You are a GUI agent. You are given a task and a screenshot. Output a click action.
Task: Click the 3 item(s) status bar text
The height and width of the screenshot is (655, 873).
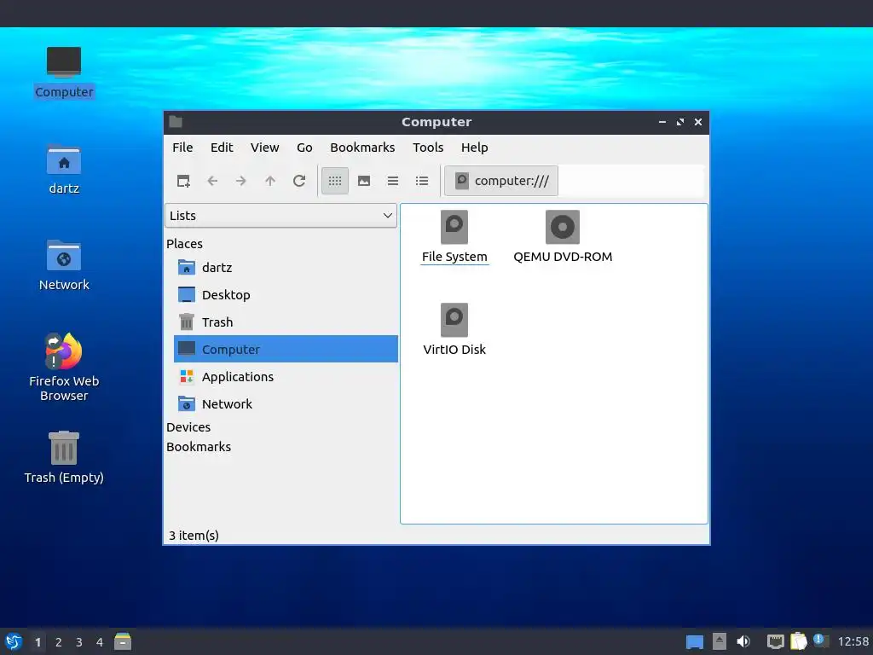(x=194, y=536)
